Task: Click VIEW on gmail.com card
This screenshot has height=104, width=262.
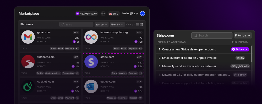Action: tap(76, 32)
